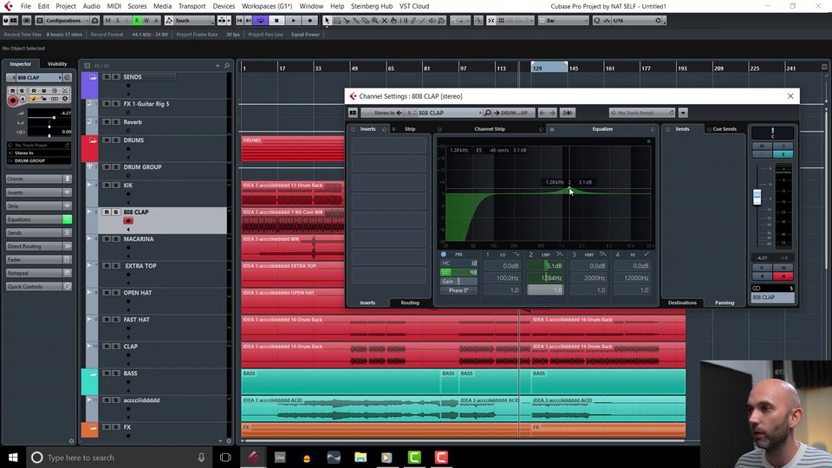Click the track list search magnifier icon
The width and height of the screenshot is (832, 468).
point(226,65)
